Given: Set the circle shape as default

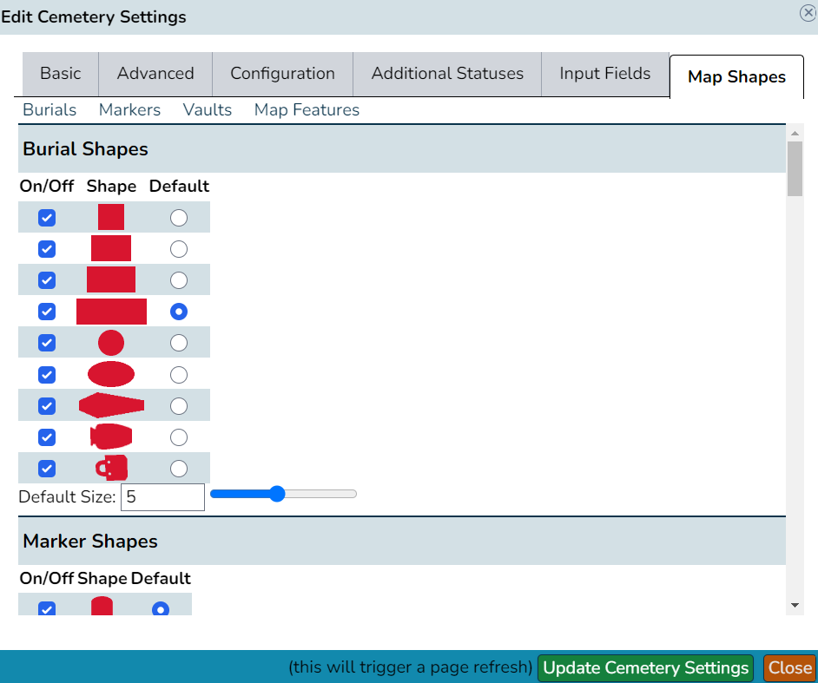Looking at the screenshot, I should (x=178, y=342).
